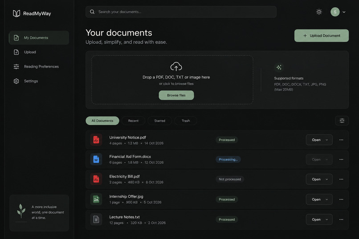Screen dimensions: 359x239
Task: Click the Settings gear icon
Action: [x=16, y=81]
